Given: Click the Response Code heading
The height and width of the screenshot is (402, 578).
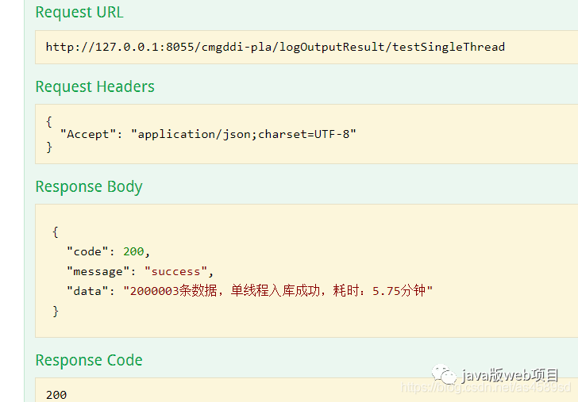Looking at the screenshot, I should pyautogui.click(x=89, y=360).
